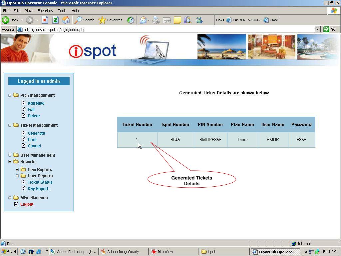Click the address bar URL field
Screen dimensions: 341x256
pos(167,29)
